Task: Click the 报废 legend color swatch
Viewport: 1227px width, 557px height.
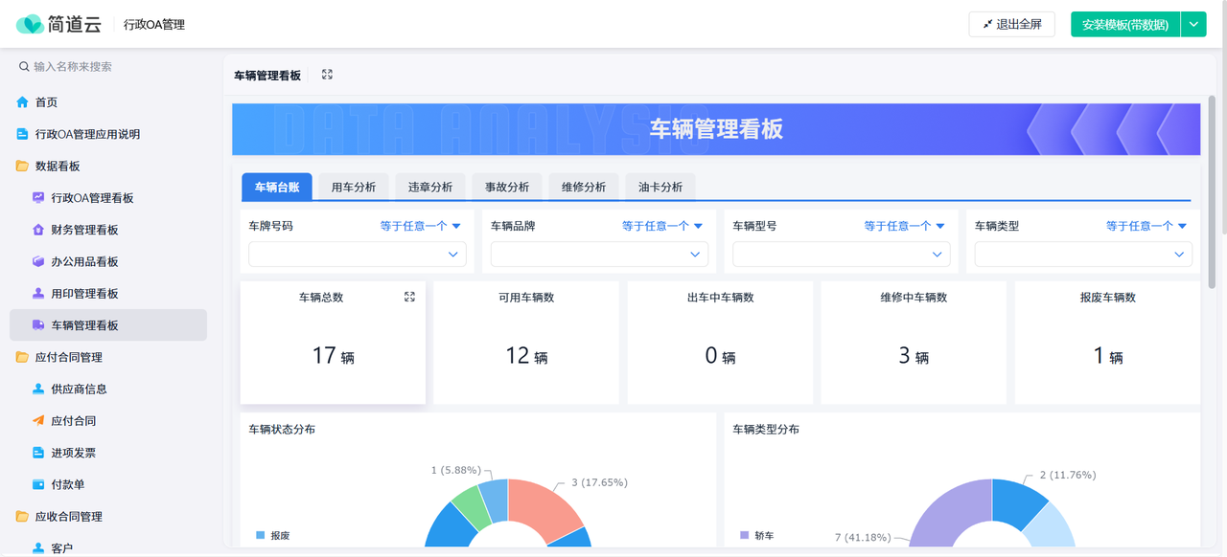Action: 261,535
